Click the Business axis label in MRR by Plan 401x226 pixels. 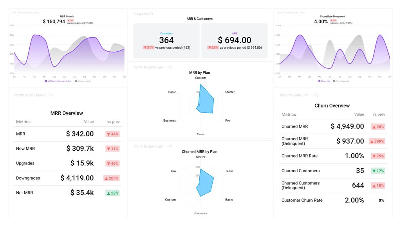(x=170, y=120)
